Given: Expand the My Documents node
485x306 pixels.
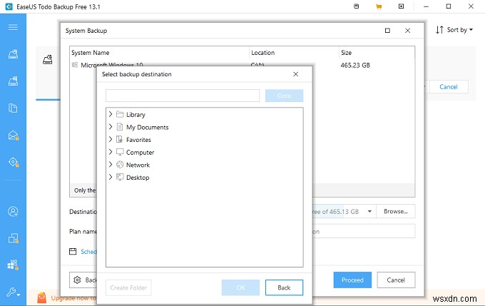Looking at the screenshot, I should click(111, 127).
